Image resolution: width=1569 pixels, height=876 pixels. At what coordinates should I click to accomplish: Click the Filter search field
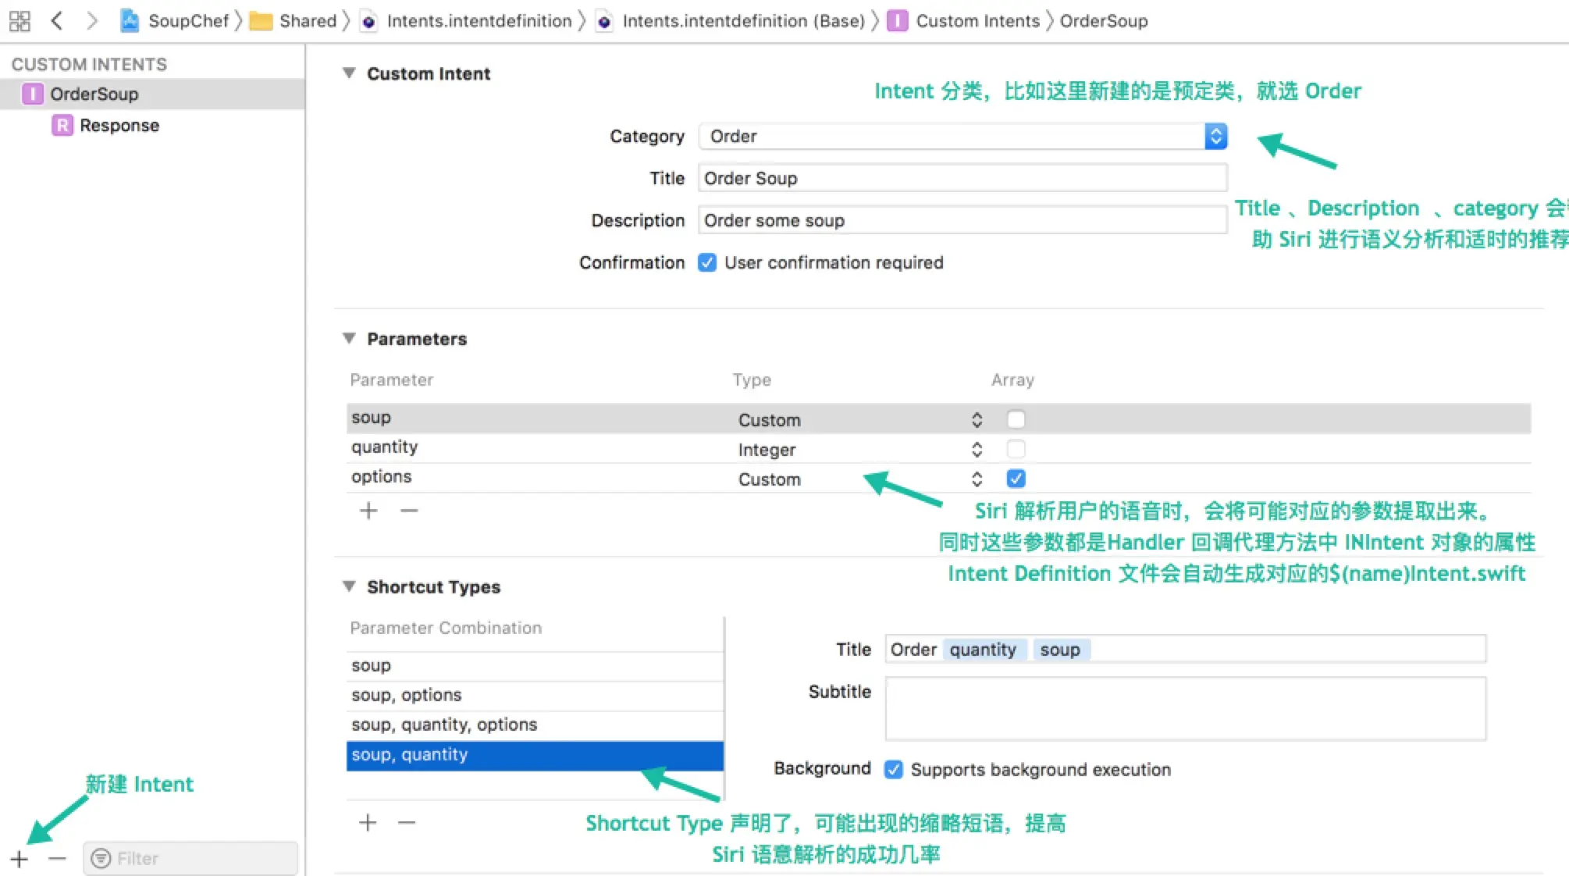(191, 858)
